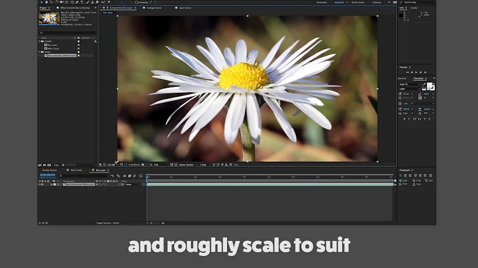
Task: Play the preview
Action: 416,72
